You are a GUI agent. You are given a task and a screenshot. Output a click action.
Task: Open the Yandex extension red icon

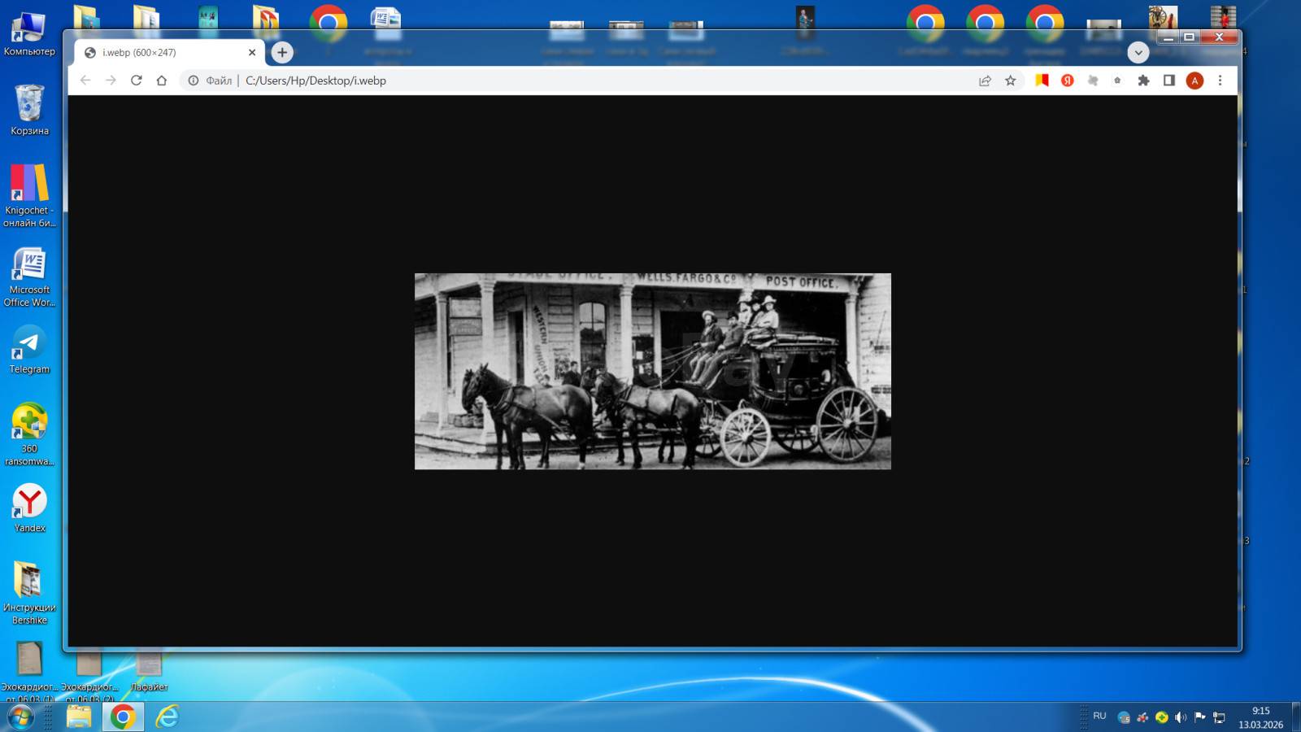pyautogui.click(x=1068, y=81)
